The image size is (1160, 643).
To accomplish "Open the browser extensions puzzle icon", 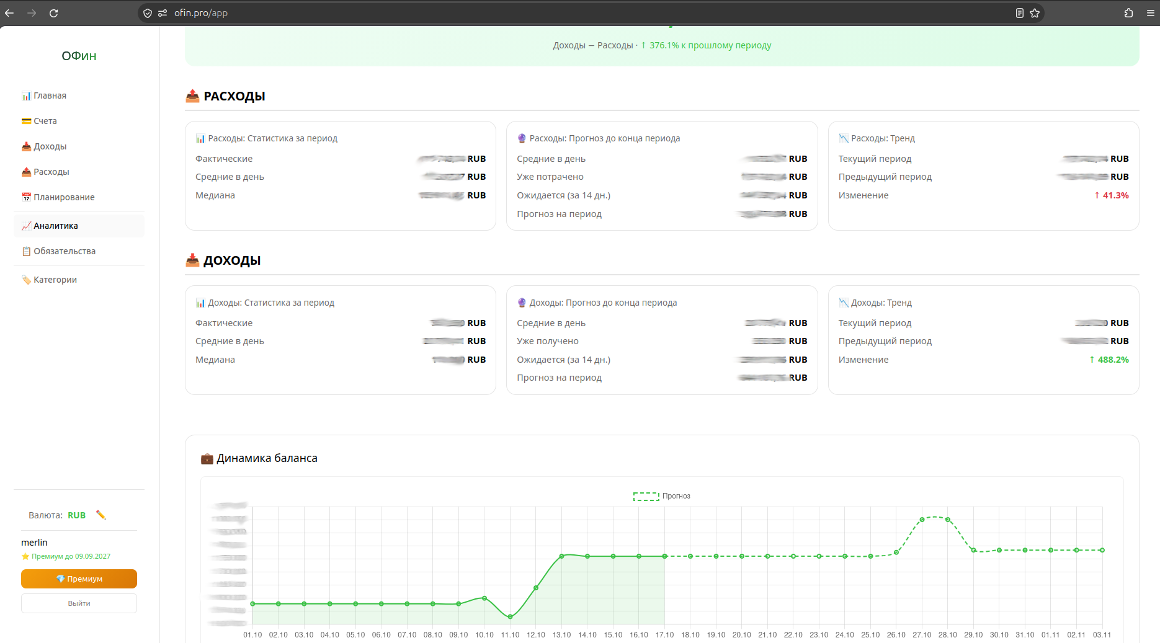I will 1128,13.
